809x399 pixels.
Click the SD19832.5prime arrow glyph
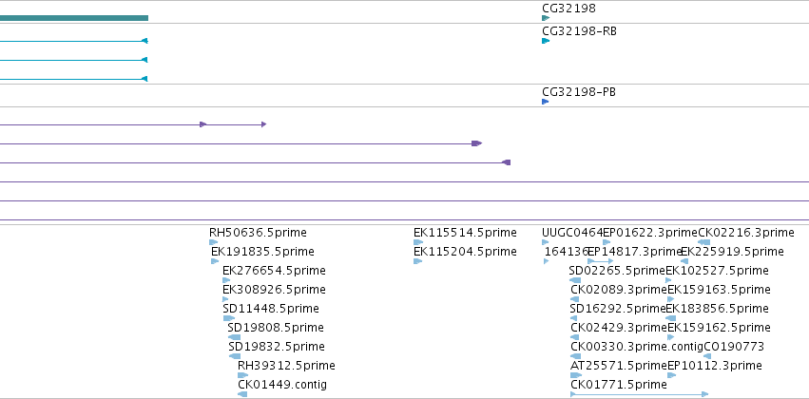235,356
